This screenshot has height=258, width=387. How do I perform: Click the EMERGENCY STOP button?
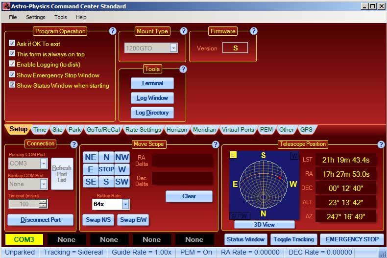352,239
